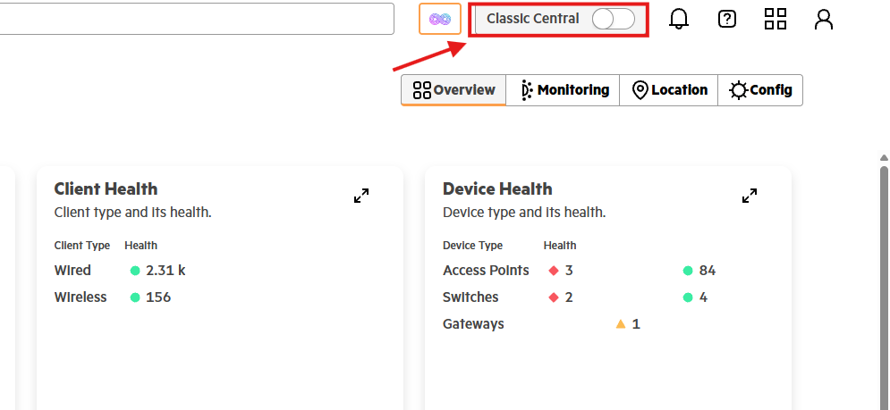Open the help question mark icon
The image size is (890, 410).
[x=726, y=19]
